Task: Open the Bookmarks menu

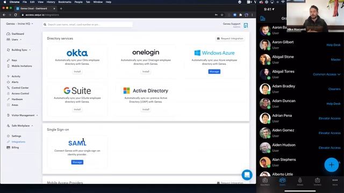Action: click(64, 2)
